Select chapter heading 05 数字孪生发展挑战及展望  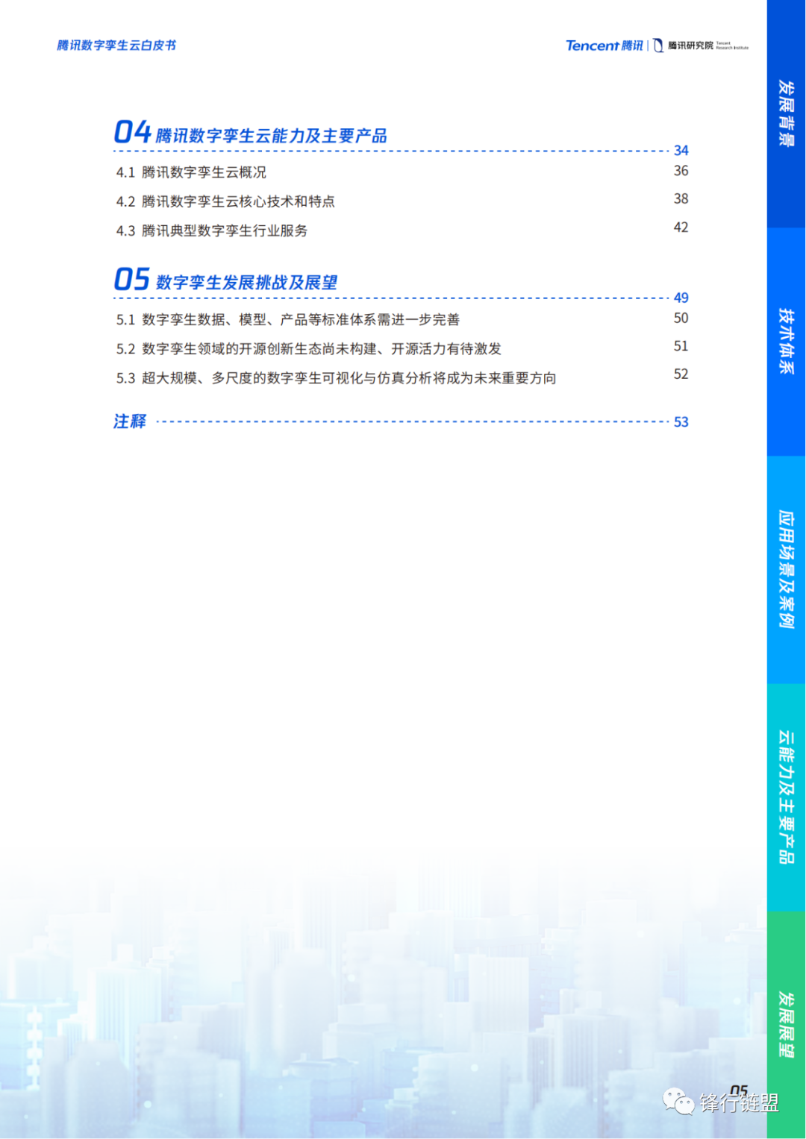226,280
